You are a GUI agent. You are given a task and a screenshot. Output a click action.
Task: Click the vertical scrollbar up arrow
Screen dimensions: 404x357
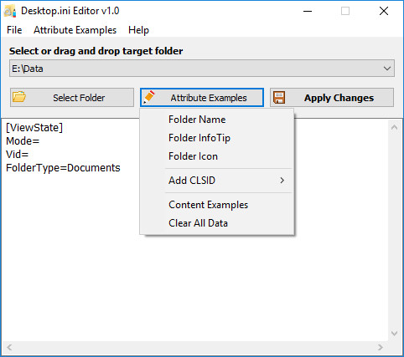pos(394,127)
